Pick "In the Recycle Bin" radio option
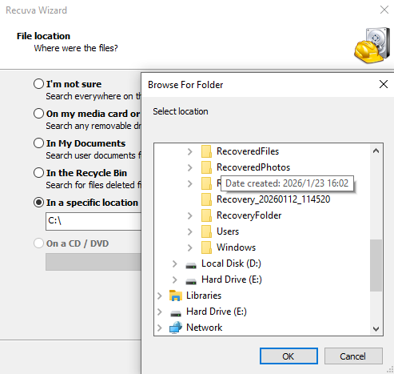 coord(38,173)
